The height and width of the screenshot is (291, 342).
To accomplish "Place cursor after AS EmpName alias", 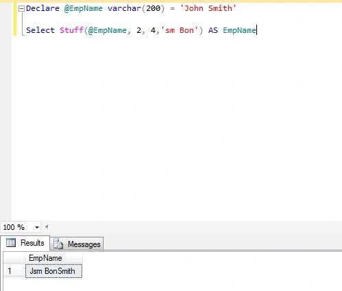I will (x=256, y=30).
